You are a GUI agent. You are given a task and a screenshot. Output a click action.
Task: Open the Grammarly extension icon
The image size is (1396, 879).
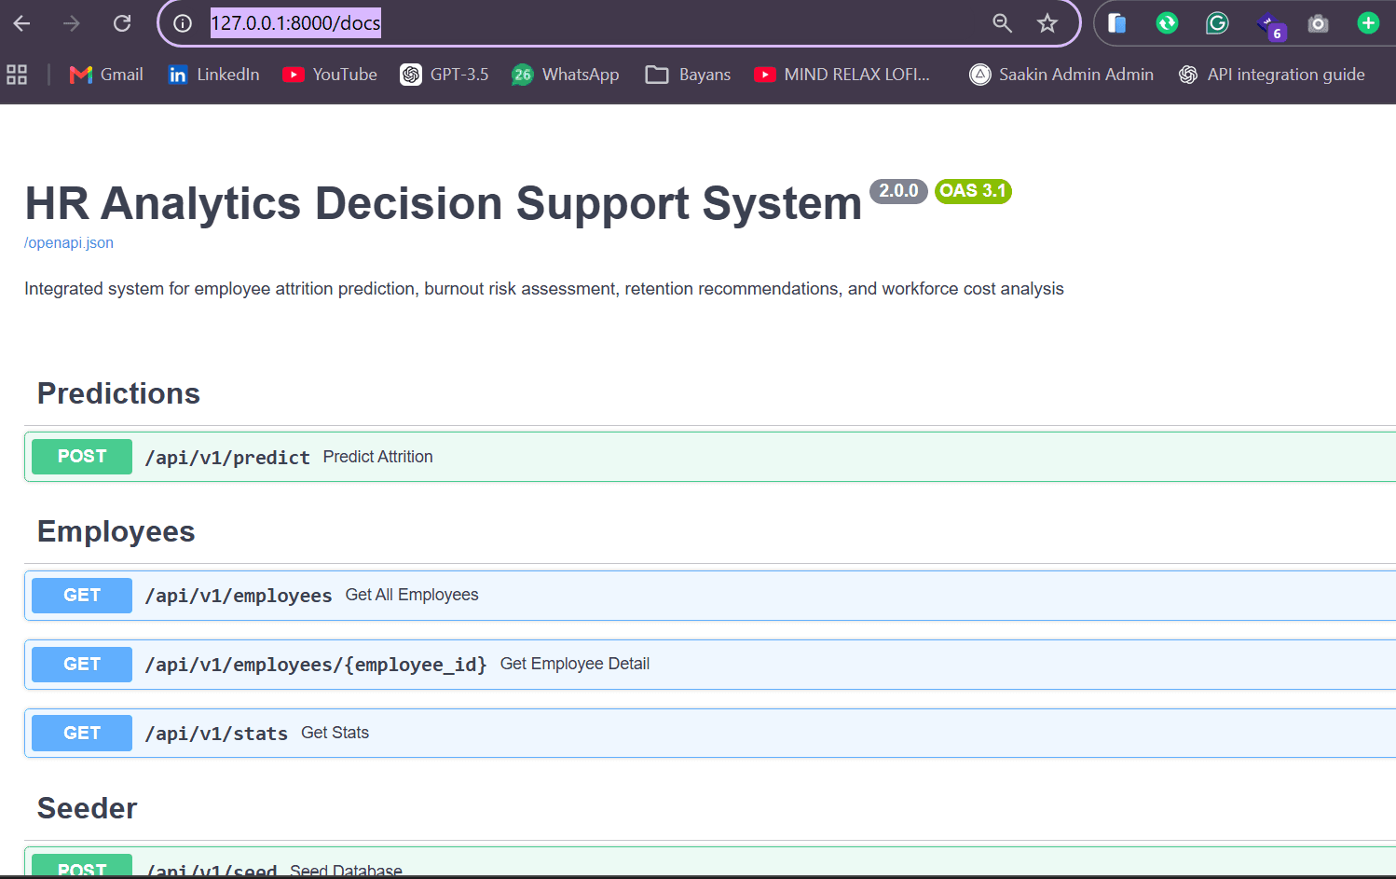pos(1217,23)
